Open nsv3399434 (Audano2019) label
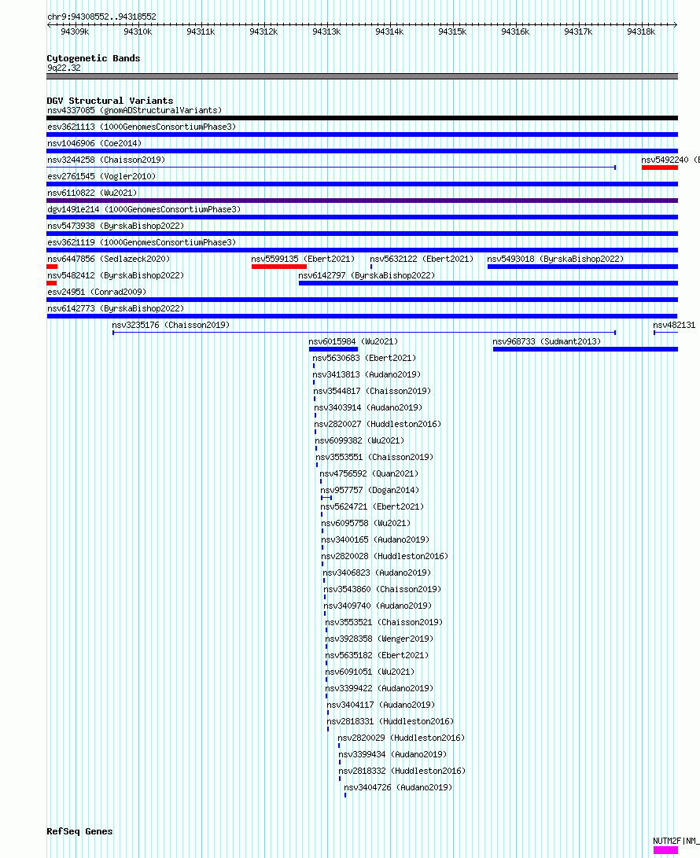Screen dimensions: 700x858 pos(392,754)
